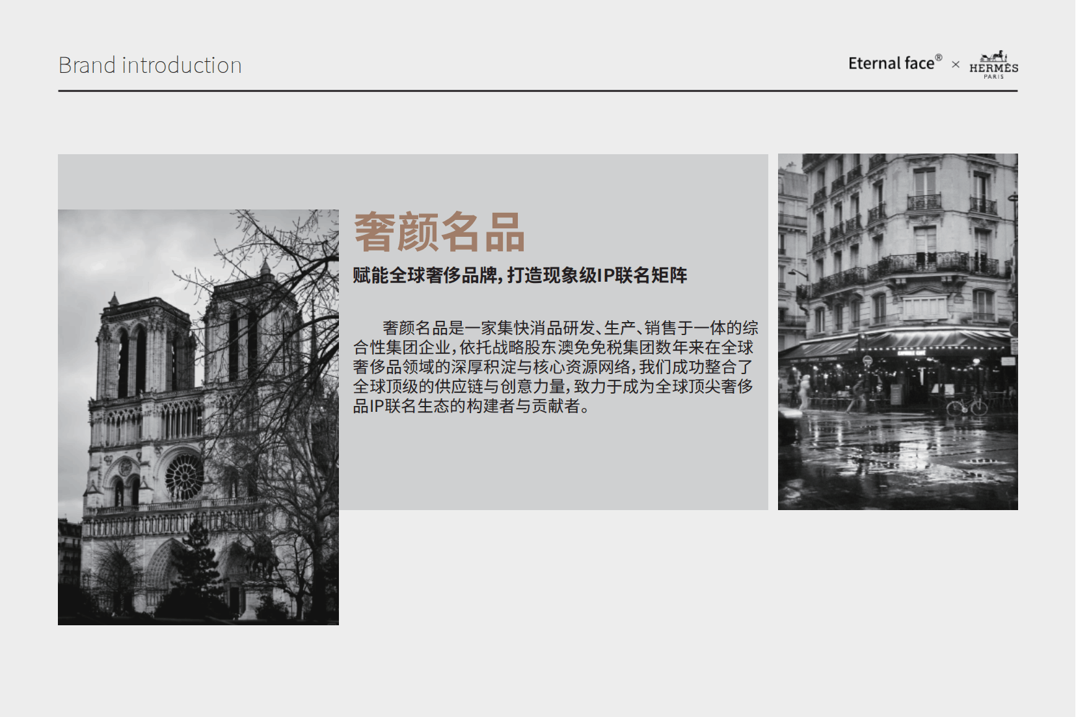Click the body paragraph text block
This screenshot has height=717, width=1076.
(x=554, y=368)
